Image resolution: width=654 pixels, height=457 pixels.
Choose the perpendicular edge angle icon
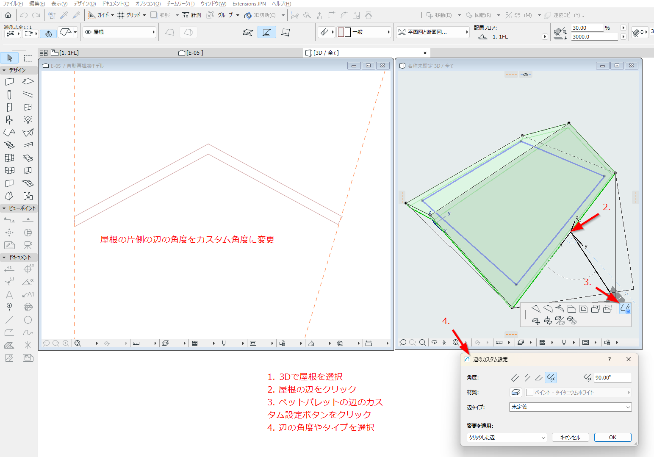pyautogui.click(x=515, y=377)
